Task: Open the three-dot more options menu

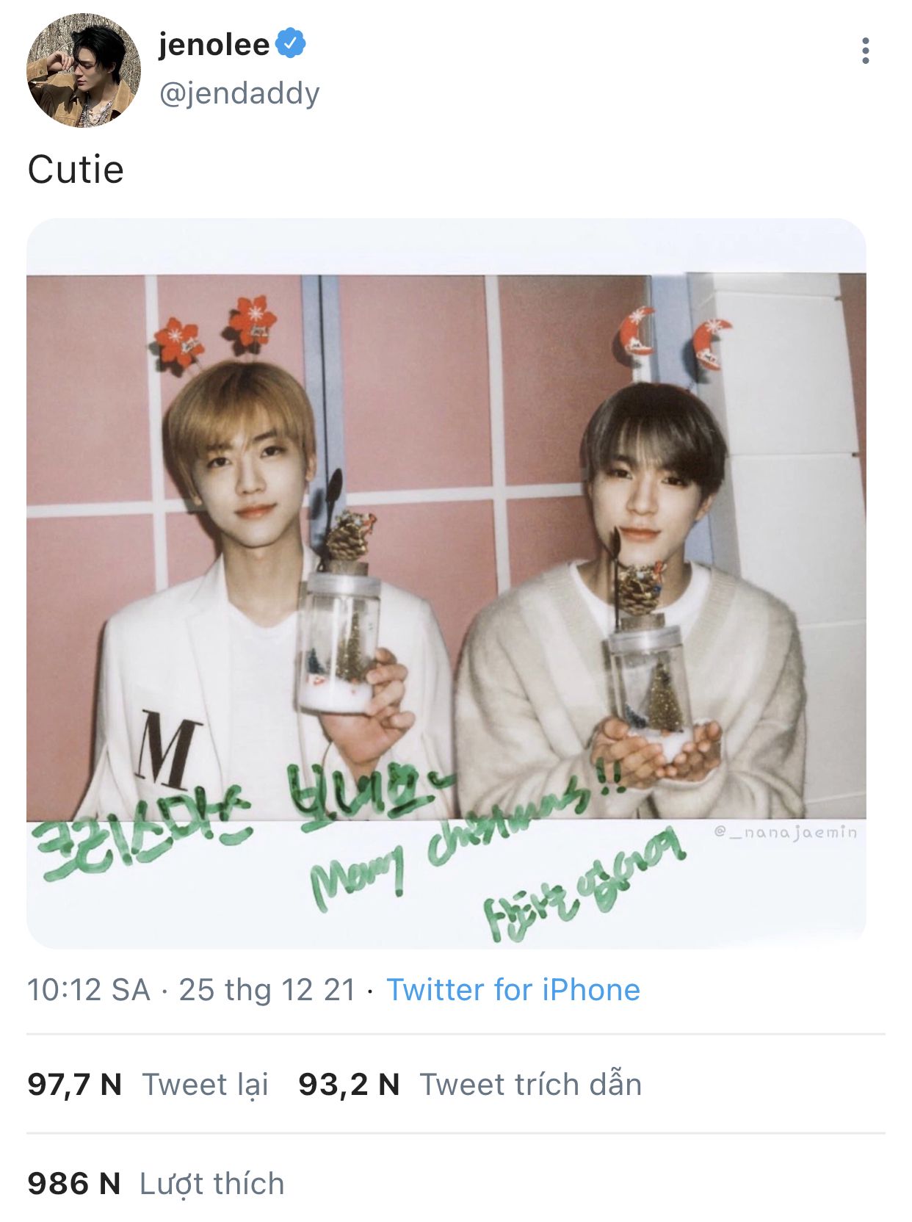Action: coord(866,51)
